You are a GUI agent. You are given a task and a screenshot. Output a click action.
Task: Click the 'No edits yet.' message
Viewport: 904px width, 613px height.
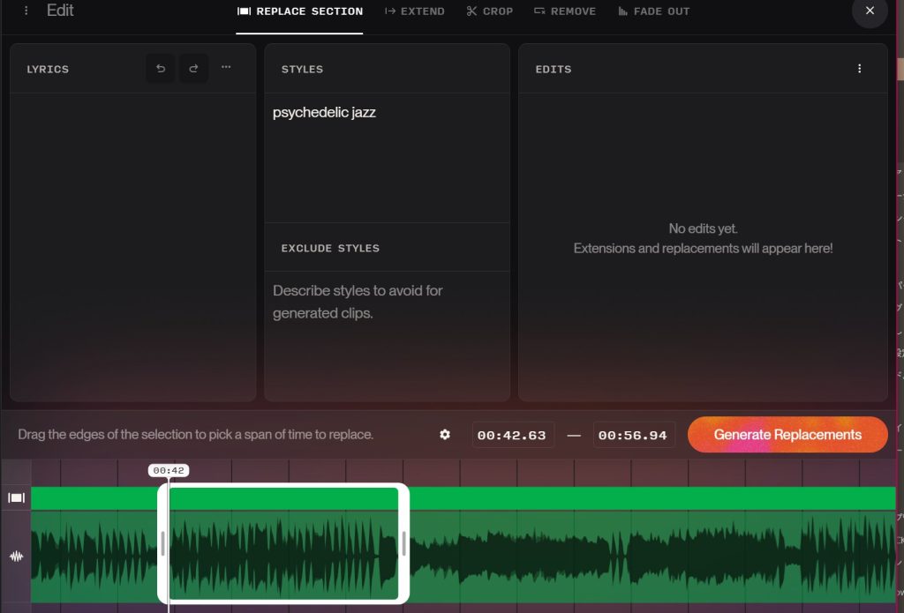point(703,228)
